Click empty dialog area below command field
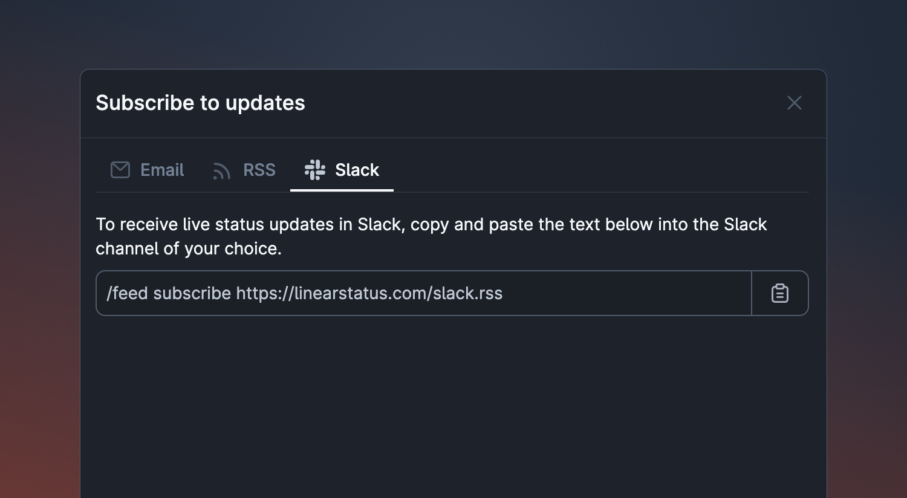 point(453,405)
